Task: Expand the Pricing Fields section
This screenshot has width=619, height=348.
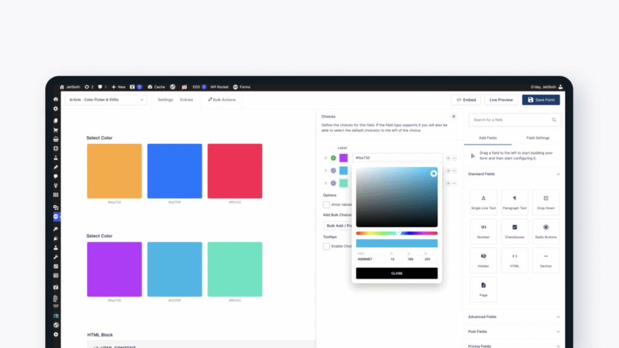Action: click(x=514, y=346)
